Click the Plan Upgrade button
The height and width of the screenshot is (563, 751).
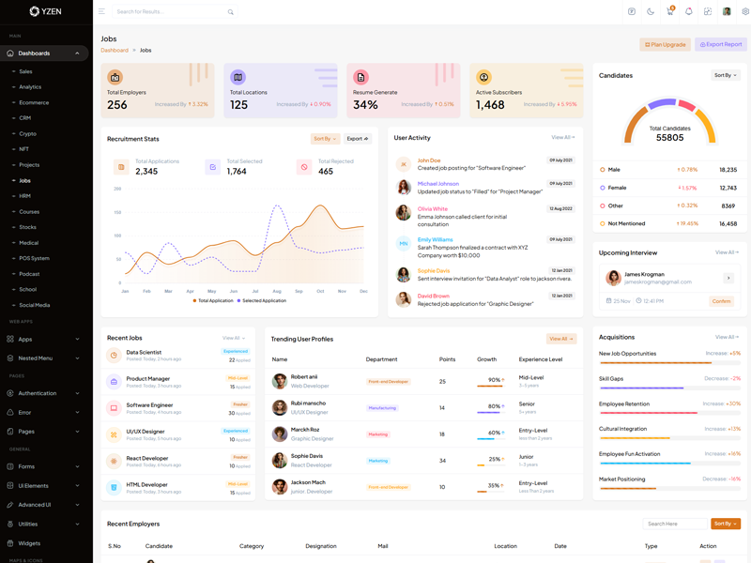tap(665, 44)
